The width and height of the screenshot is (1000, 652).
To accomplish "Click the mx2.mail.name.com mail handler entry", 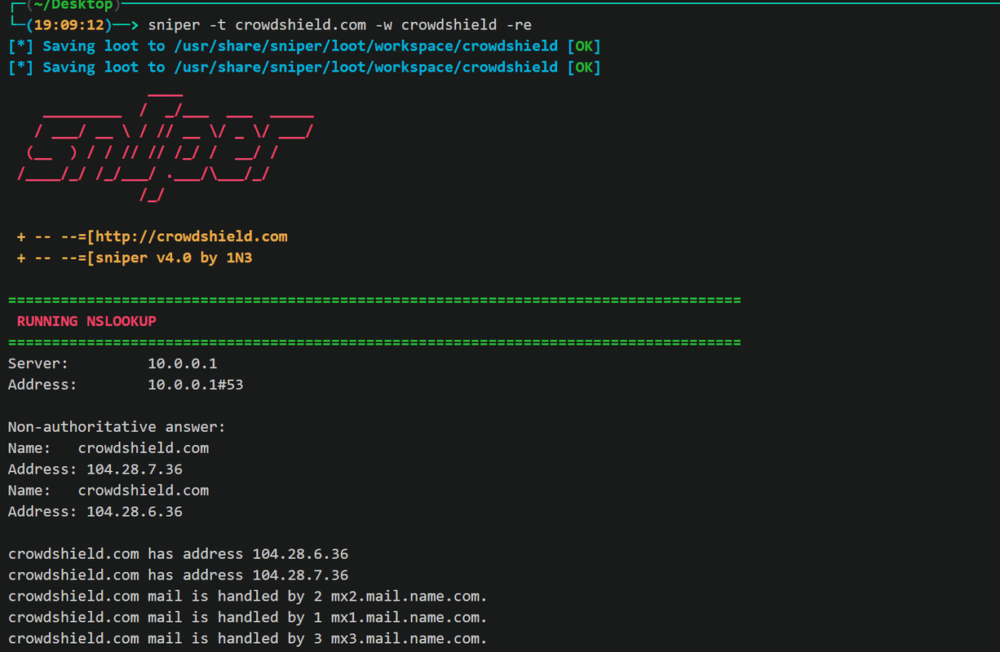I will coord(248,597).
